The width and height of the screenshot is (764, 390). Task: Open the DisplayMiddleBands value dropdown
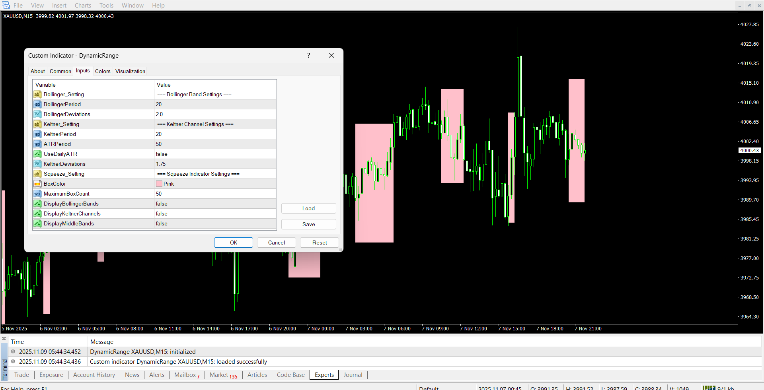coord(215,223)
